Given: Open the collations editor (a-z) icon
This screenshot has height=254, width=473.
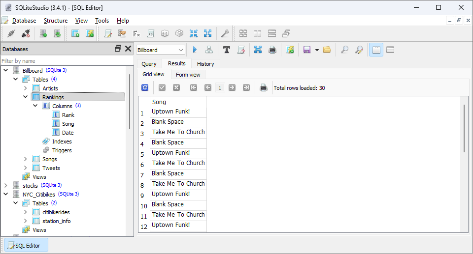Looking at the screenshot, I should [165, 33].
